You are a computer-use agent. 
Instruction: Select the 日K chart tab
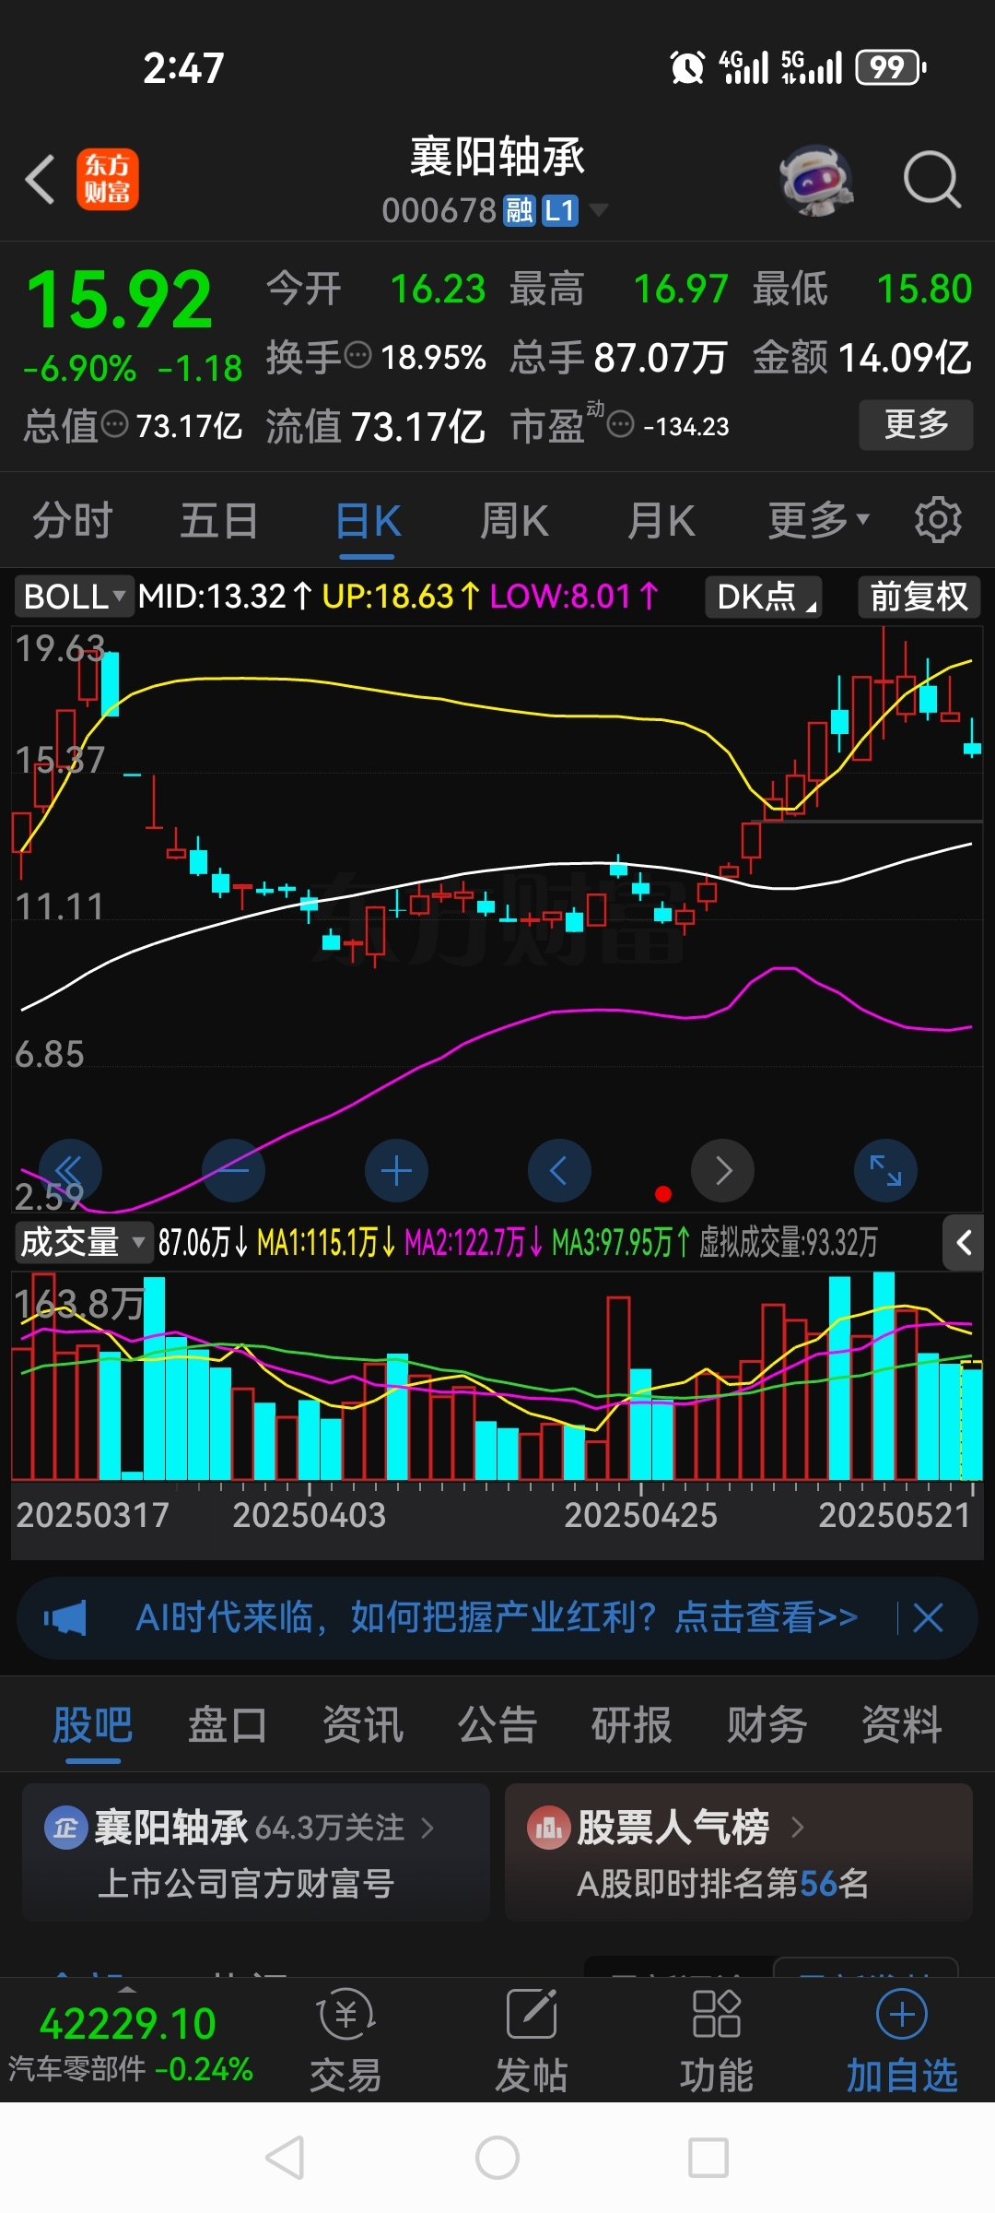(x=368, y=520)
